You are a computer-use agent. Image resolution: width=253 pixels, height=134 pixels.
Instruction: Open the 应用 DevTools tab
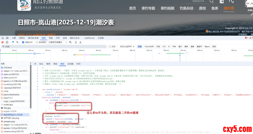65,38
